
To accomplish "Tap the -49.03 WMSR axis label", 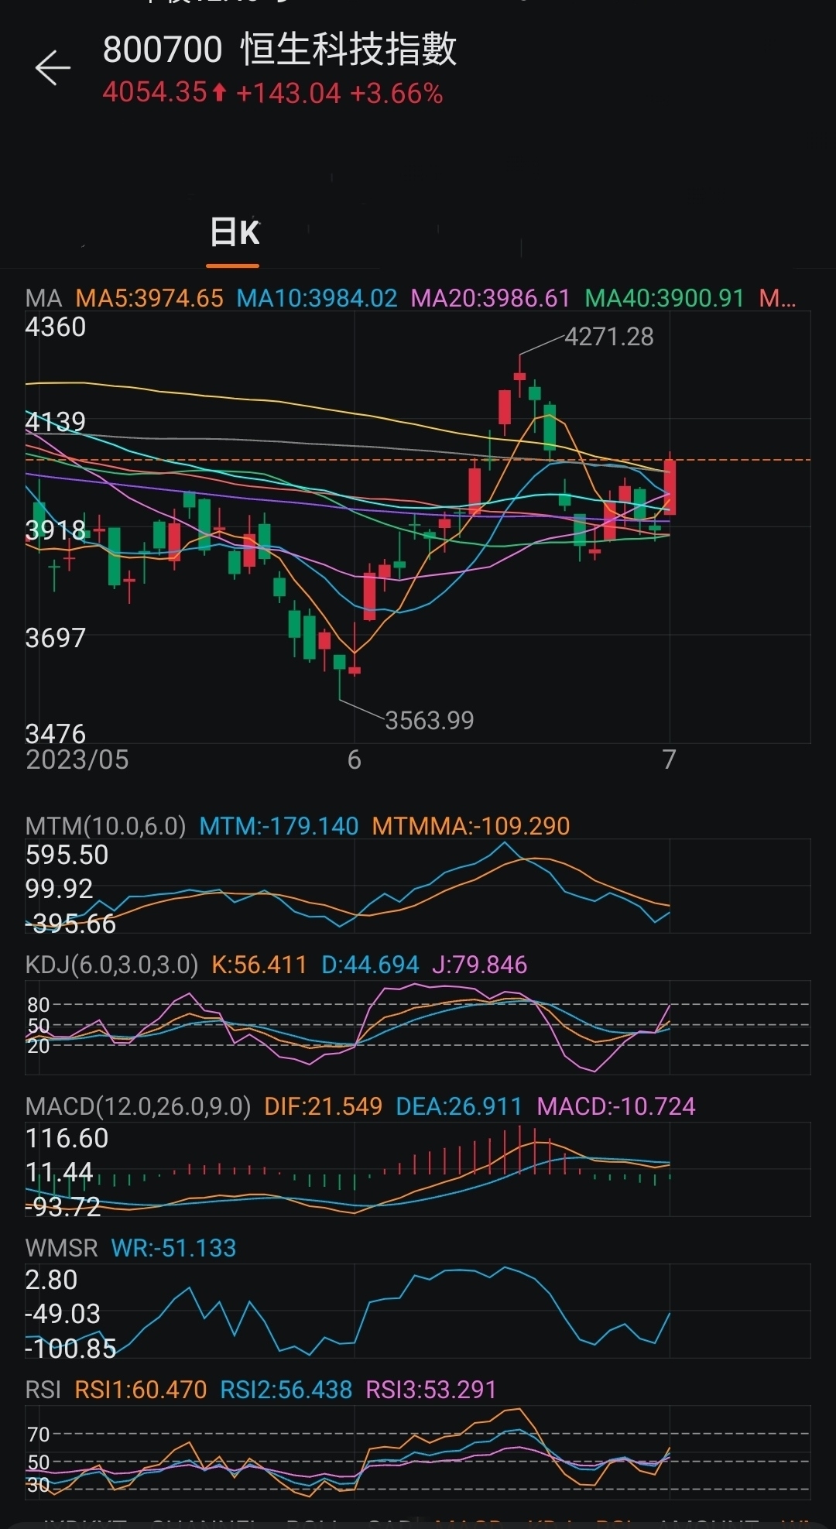I will coord(63,1314).
